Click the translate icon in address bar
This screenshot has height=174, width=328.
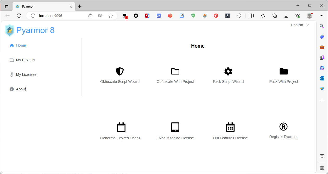(x=100, y=16)
